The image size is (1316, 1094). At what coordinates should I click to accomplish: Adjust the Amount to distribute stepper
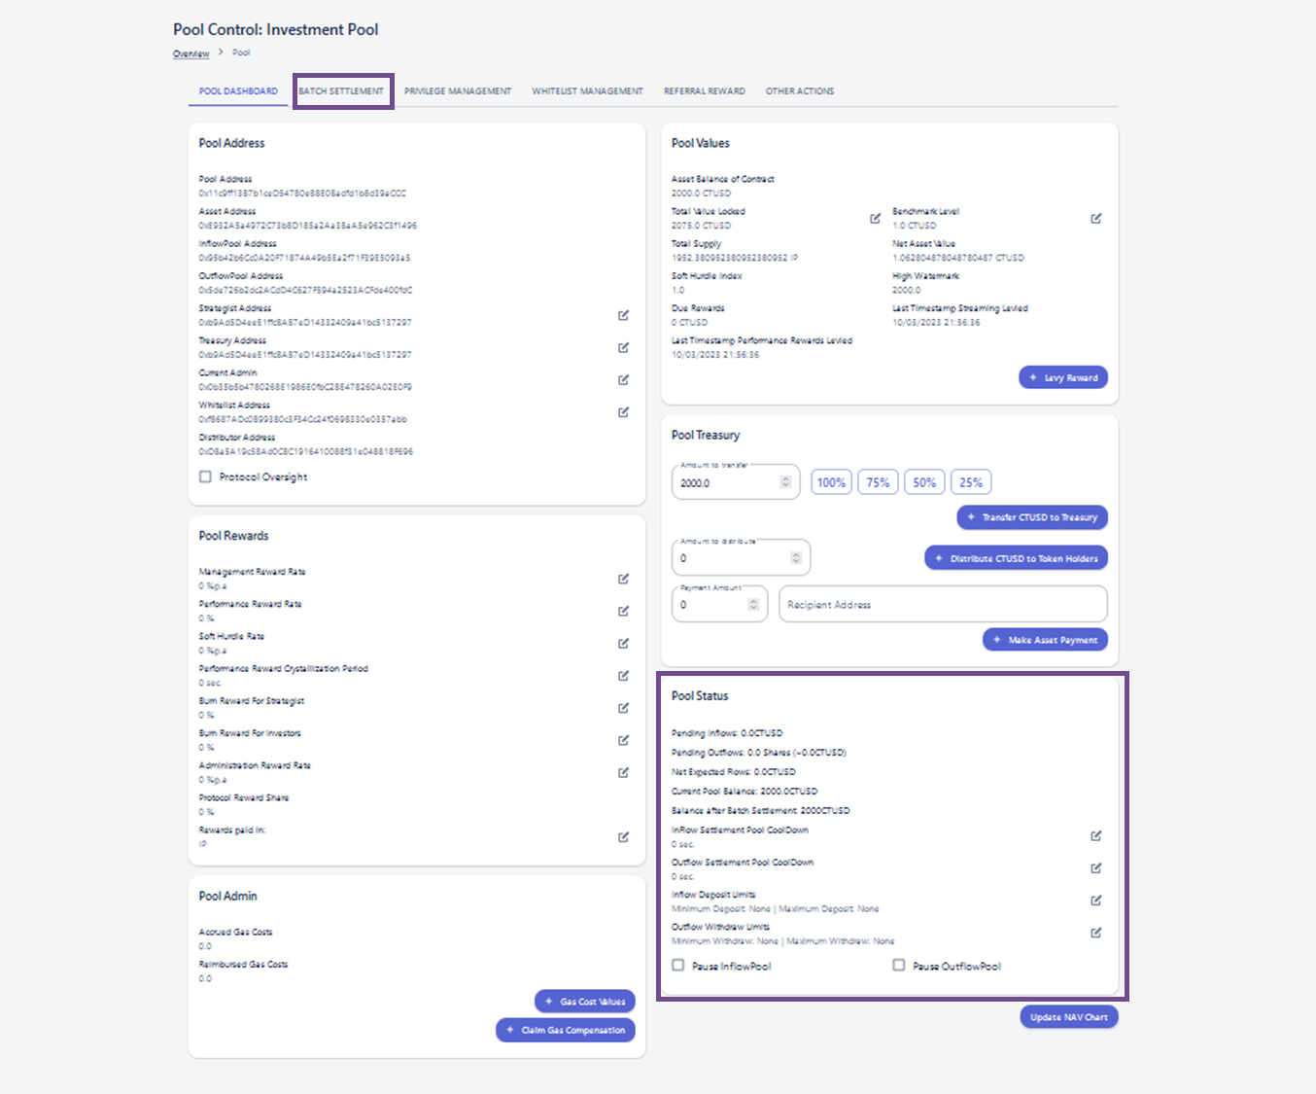click(x=795, y=558)
